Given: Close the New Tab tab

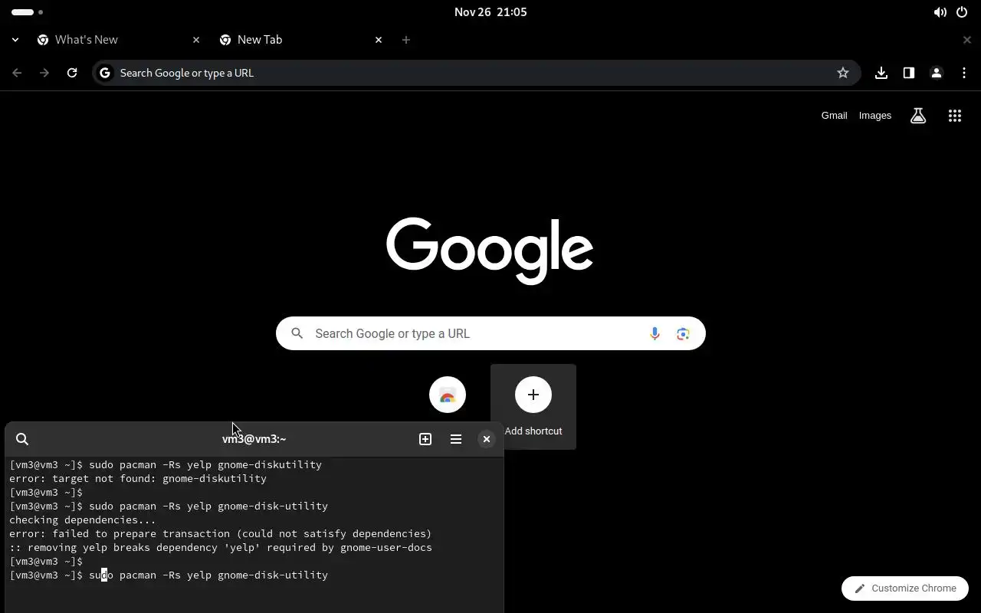Looking at the screenshot, I should pos(379,40).
